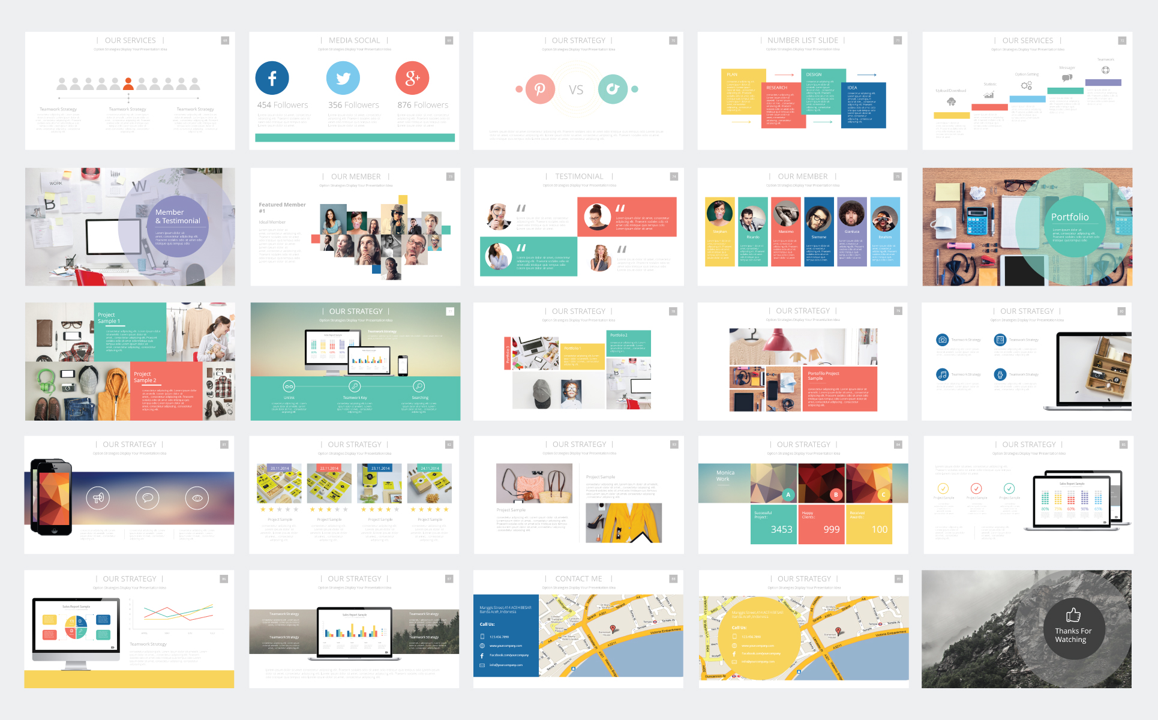
Task: Click the red map marker A on the map
Action: 613,629
